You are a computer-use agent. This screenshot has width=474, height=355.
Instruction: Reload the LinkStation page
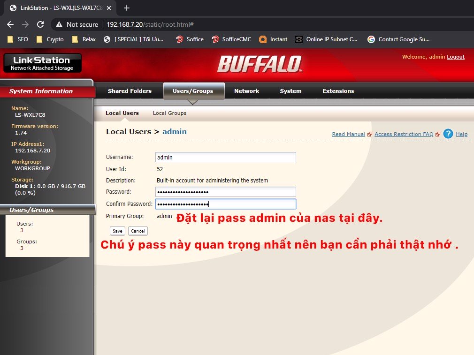(40, 24)
